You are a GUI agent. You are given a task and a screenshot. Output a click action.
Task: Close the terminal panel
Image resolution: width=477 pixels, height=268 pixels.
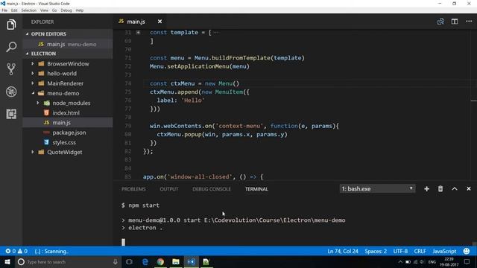(x=469, y=189)
